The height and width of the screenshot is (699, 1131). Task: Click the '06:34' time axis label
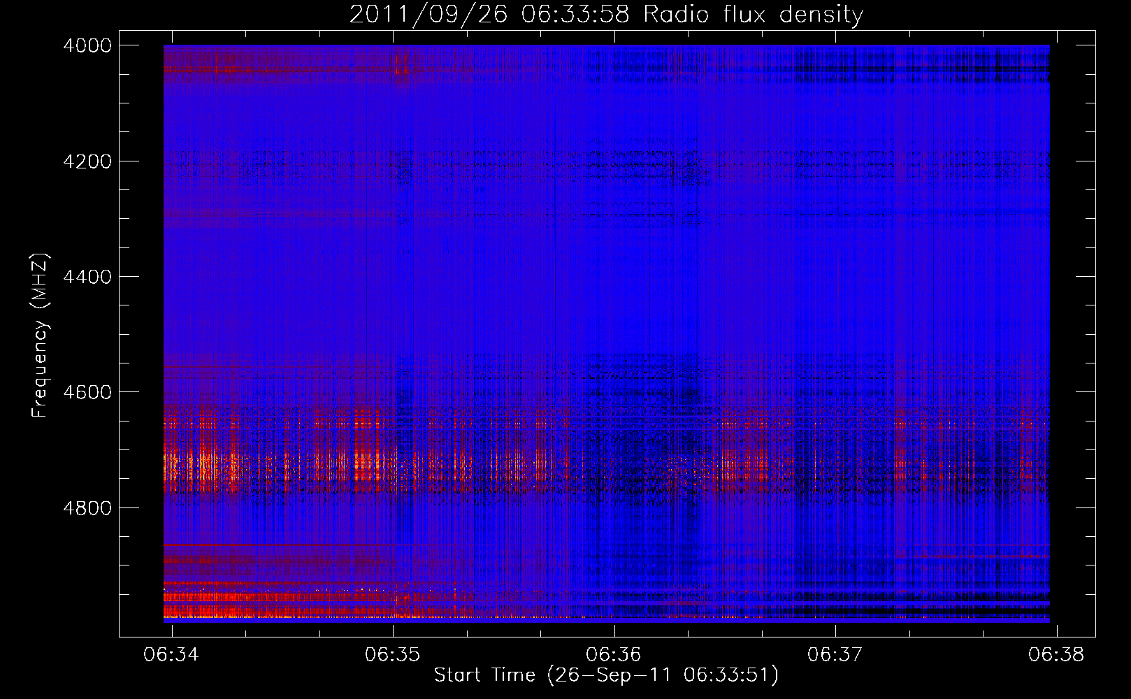tap(171, 654)
